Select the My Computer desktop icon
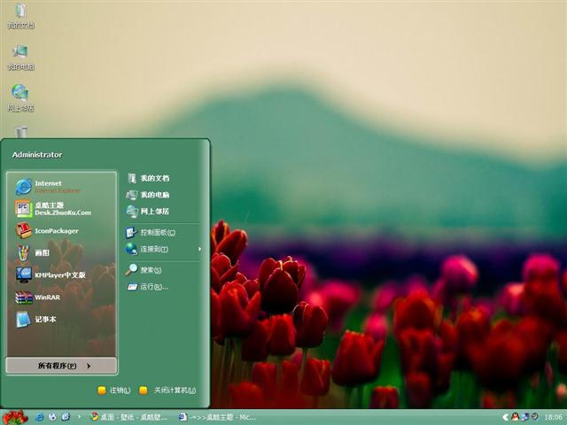This screenshot has height=425, width=567. pyautogui.click(x=20, y=57)
